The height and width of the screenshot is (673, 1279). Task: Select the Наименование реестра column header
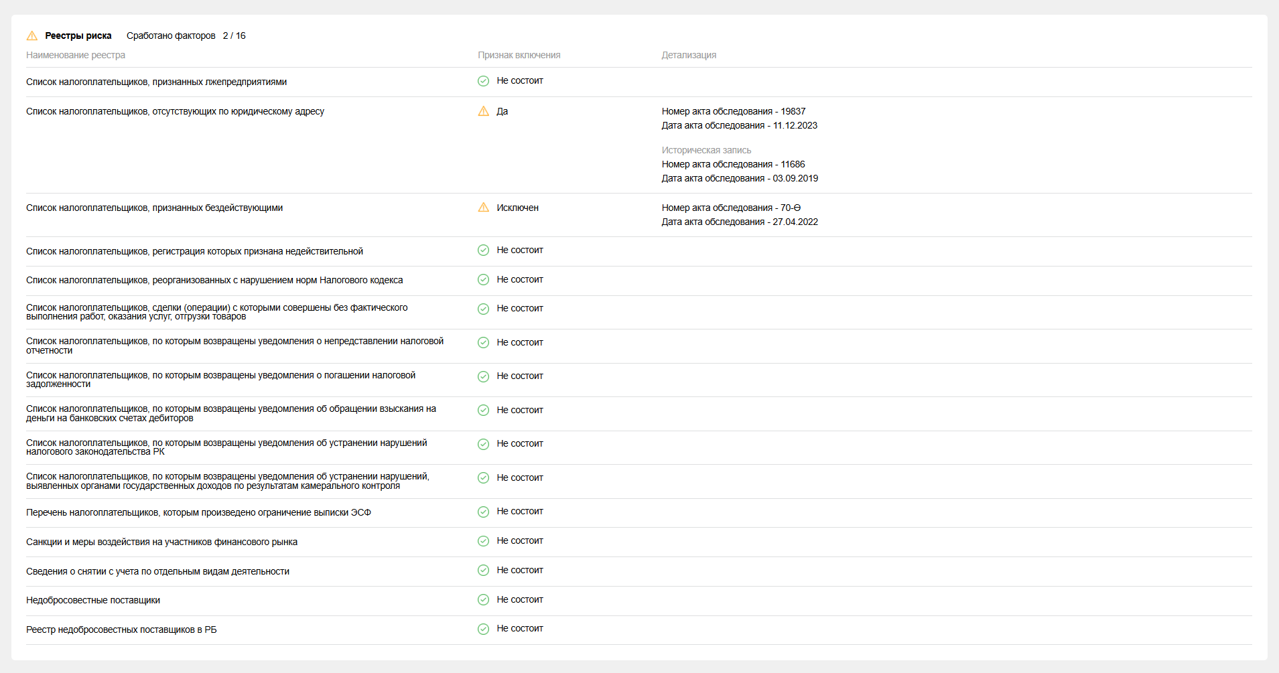pos(76,55)
